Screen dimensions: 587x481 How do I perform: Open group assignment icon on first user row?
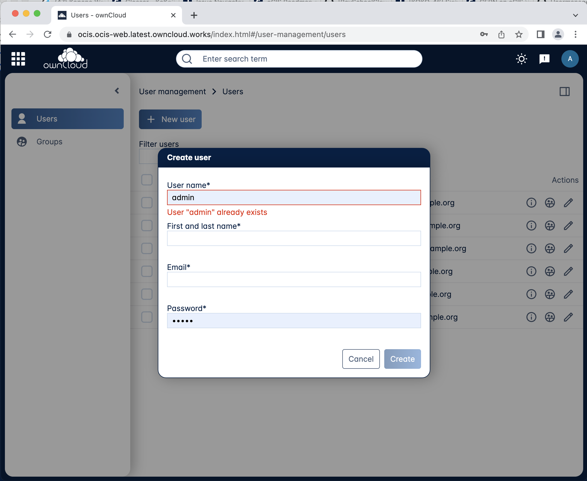pyautogui.click(x=550, y=203)
